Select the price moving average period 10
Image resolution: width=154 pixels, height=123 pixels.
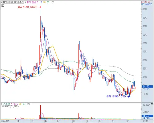[41, 2]
